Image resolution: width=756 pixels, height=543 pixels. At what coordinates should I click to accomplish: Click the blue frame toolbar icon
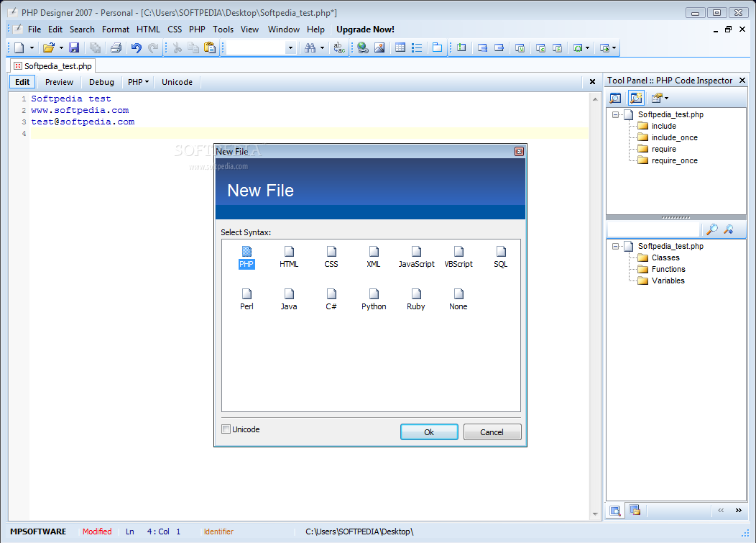pos(437,47)
